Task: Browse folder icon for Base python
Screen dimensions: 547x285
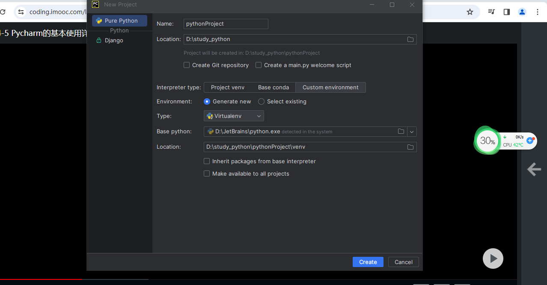Action: click(401, 132)
